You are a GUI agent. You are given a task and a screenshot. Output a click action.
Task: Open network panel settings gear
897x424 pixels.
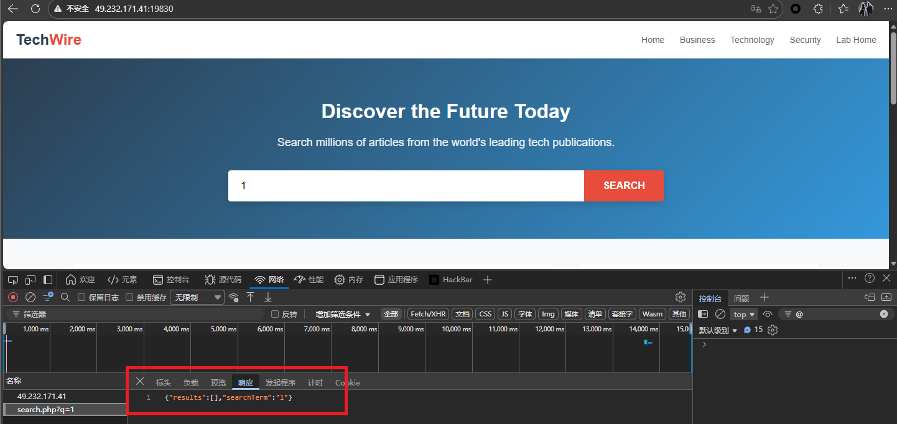click(x=680, y=297)
